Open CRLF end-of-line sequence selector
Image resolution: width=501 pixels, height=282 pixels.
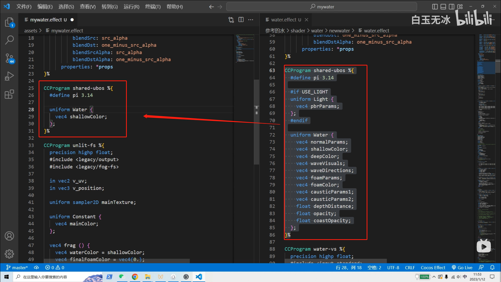(410, 267)
